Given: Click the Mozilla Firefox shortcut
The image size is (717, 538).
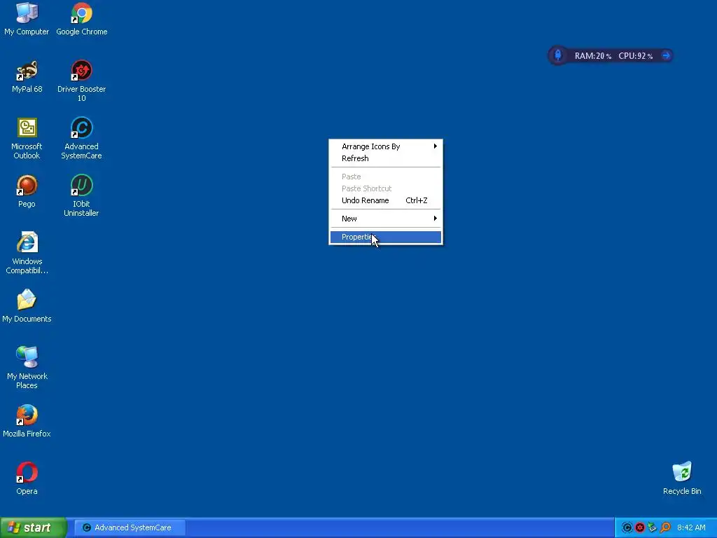Looking at the screenshot, I should [x=27, y=421].
